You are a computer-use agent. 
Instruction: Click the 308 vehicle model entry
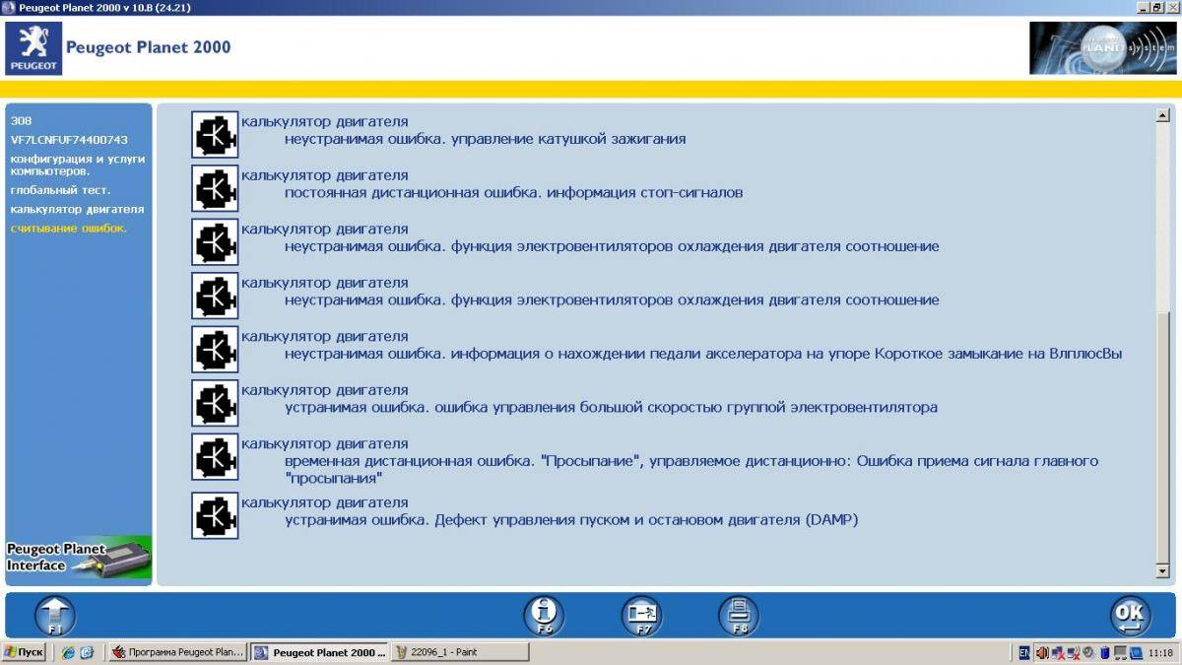(x=22, y=120)
